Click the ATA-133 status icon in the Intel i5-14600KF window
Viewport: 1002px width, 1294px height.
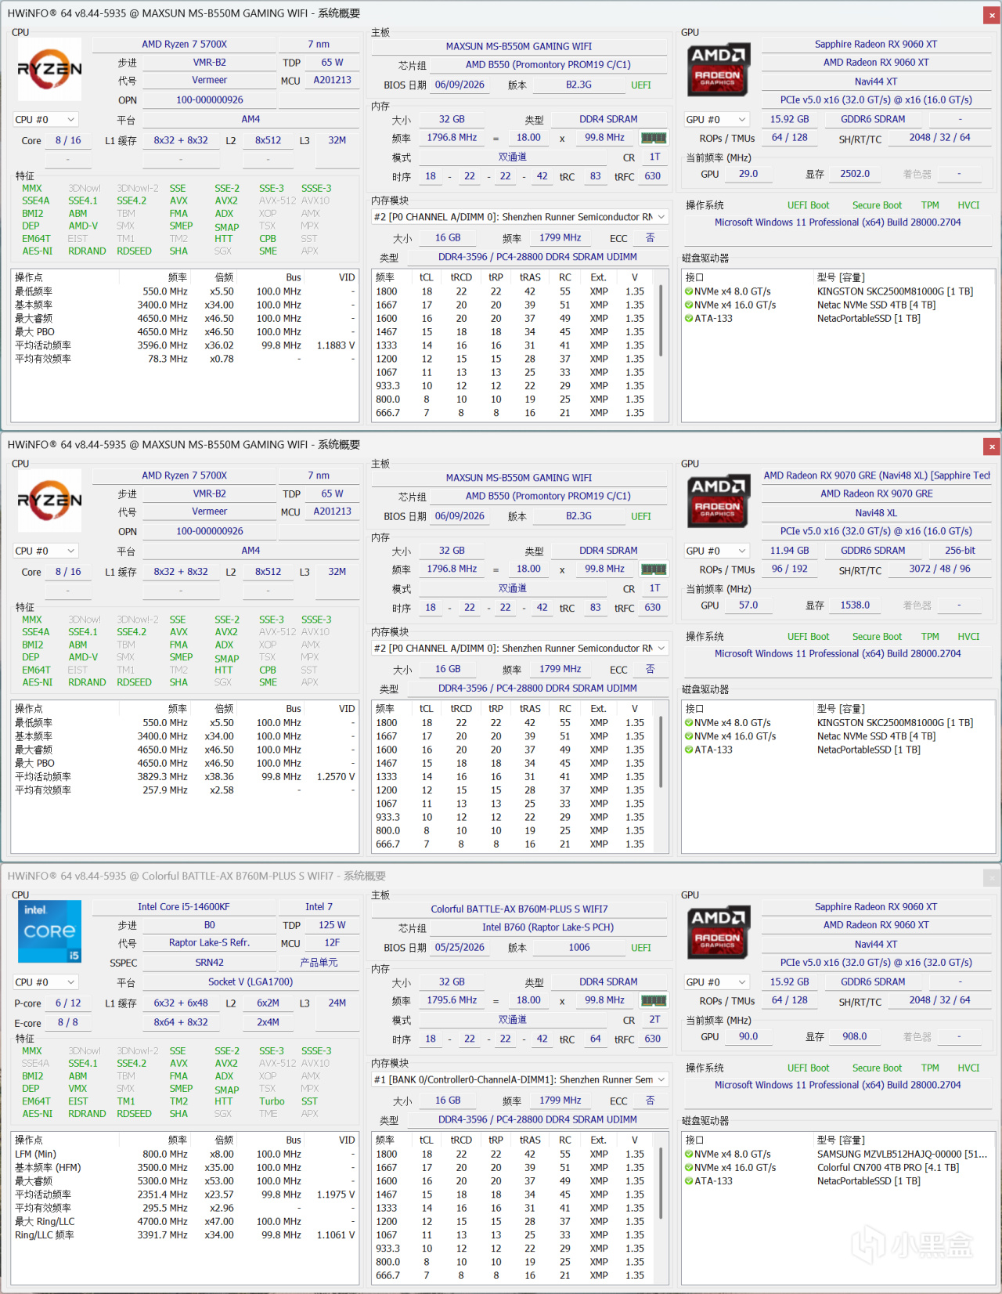689,1181
